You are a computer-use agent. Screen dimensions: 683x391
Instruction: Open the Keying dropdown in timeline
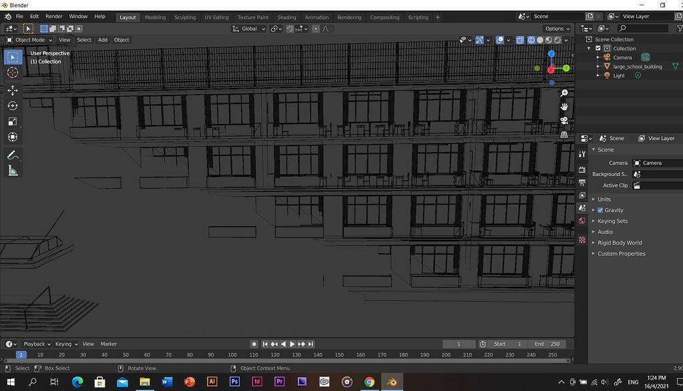[x=66, y=344]
